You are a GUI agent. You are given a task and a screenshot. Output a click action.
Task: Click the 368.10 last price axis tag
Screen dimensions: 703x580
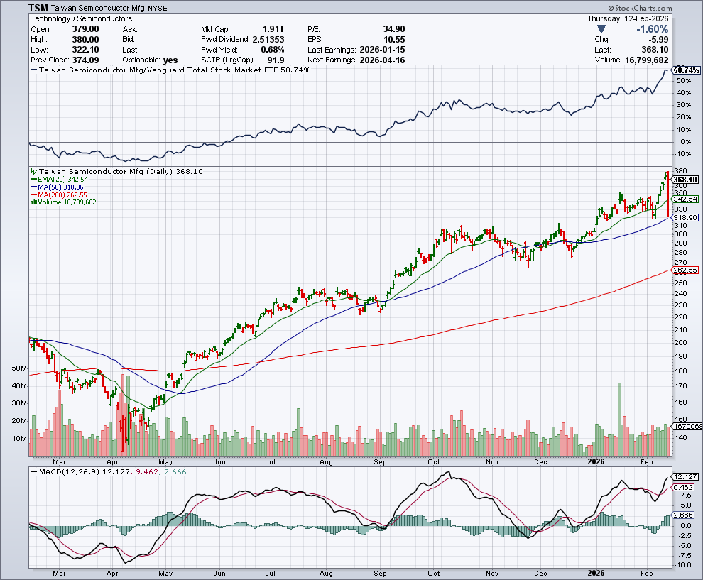pyautogui.click(x=686, y=180)
